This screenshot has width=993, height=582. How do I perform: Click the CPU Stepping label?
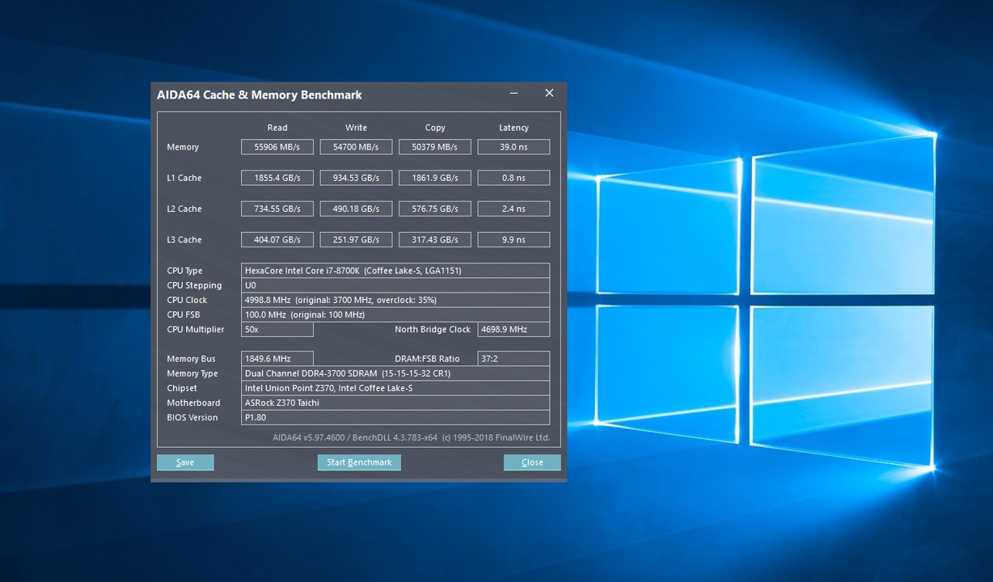[x=194, y=285]
